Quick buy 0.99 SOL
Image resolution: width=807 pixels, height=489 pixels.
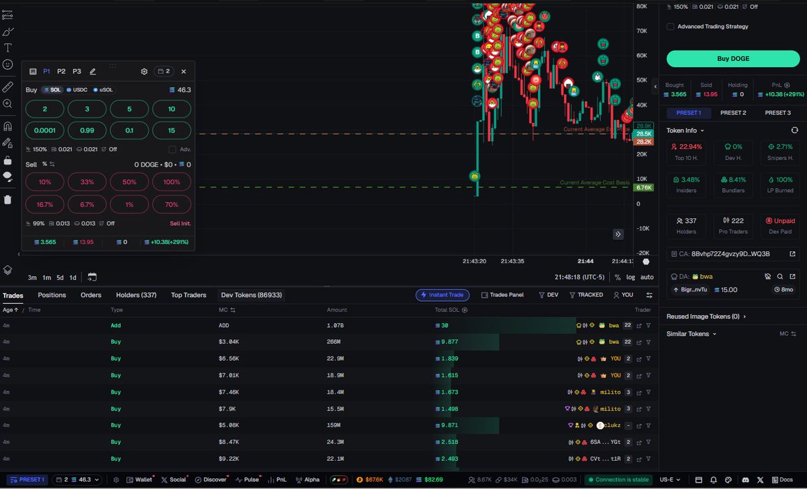[x=87, y=130]
